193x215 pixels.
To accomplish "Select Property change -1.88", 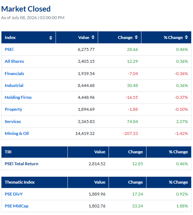I will coord(133,109).
